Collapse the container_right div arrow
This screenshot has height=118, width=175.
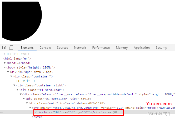tap(14, 85)
